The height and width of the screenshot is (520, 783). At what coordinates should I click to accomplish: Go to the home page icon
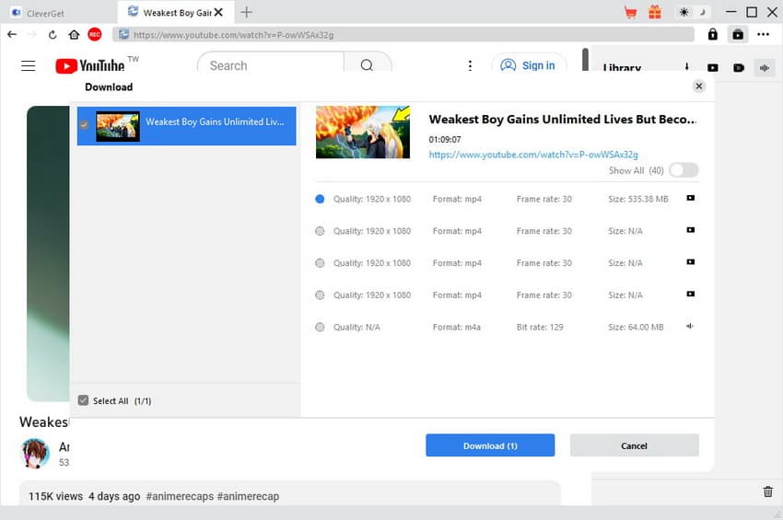point(74,34)
